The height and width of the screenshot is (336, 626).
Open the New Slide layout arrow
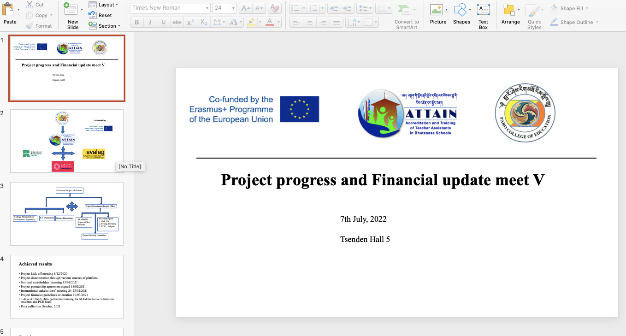(82, 10)
